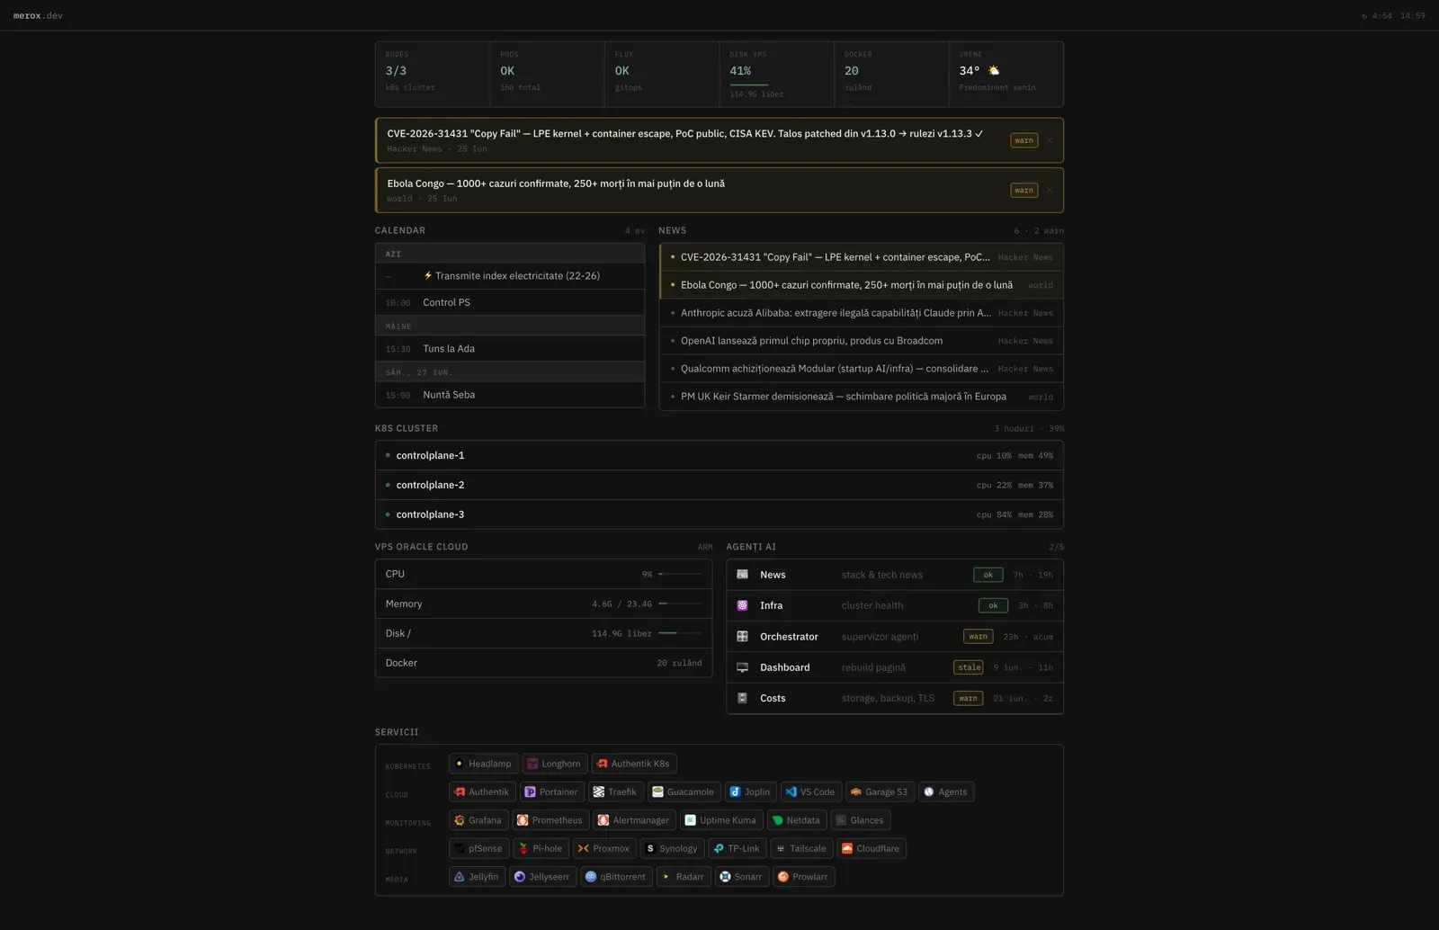
Task: Click the merox.dev site title
Action: coord(38,15)
